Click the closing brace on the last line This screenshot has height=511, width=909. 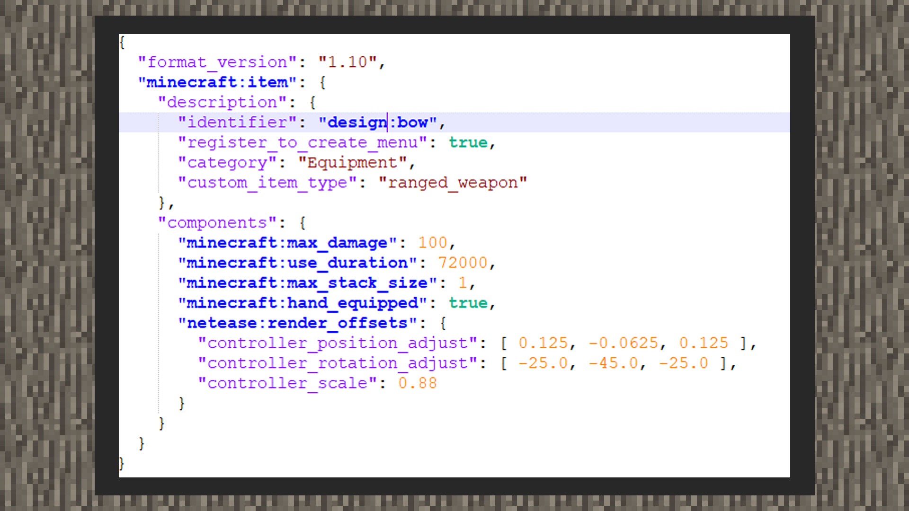point(122,463)
